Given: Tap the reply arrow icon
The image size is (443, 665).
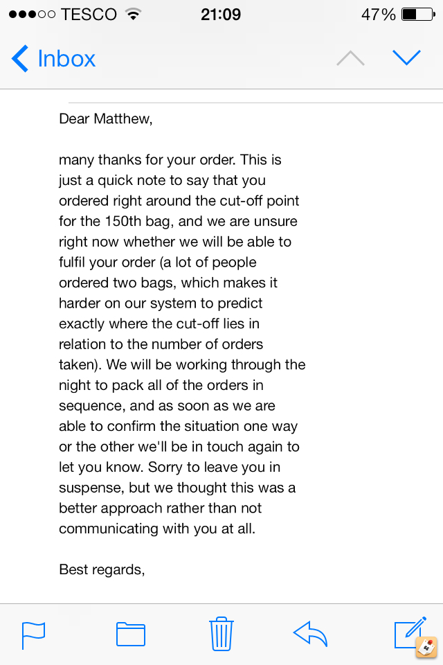Looking at the screenshot, I should 310,634.
